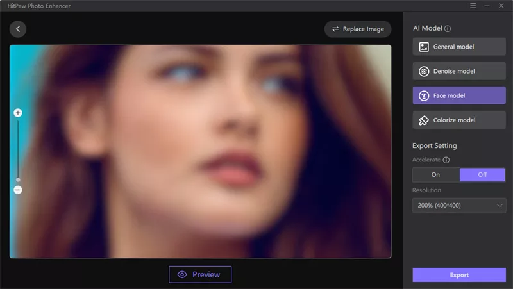Click the Preview button
Viewport: 513px width, 289px height.
click(200, 275)
